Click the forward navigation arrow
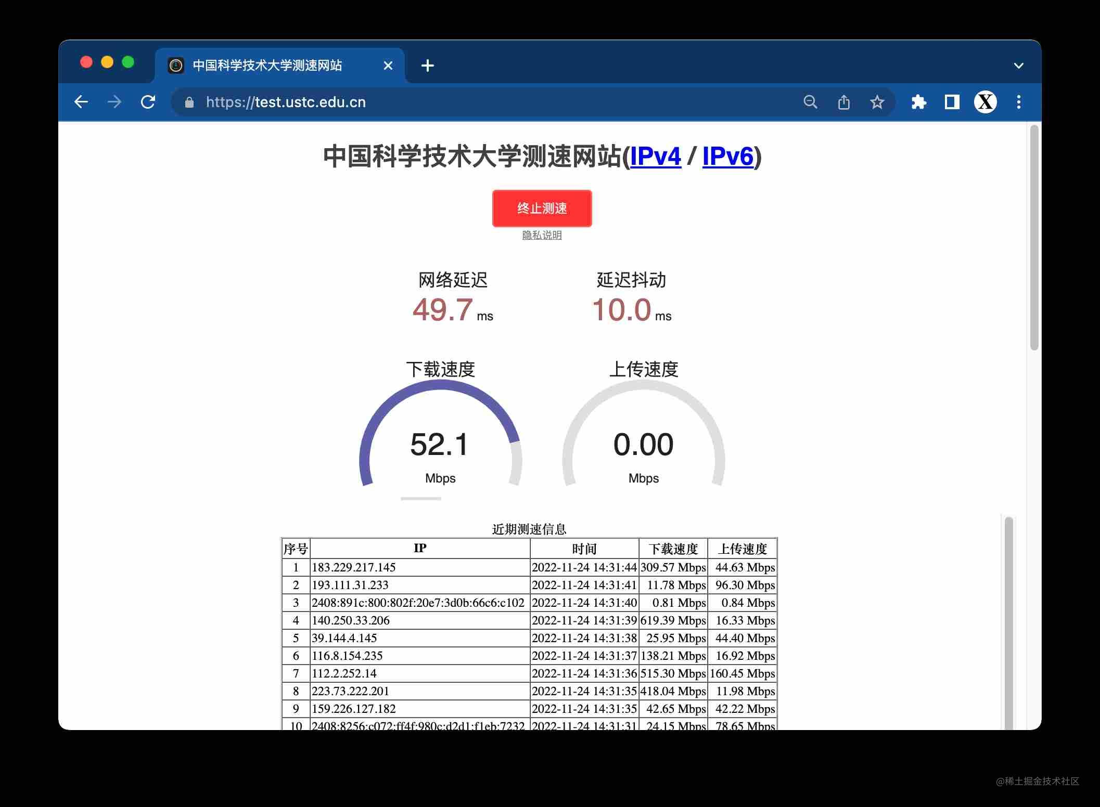The height and width of the screenshot is (807, 1100). point(114,102)
